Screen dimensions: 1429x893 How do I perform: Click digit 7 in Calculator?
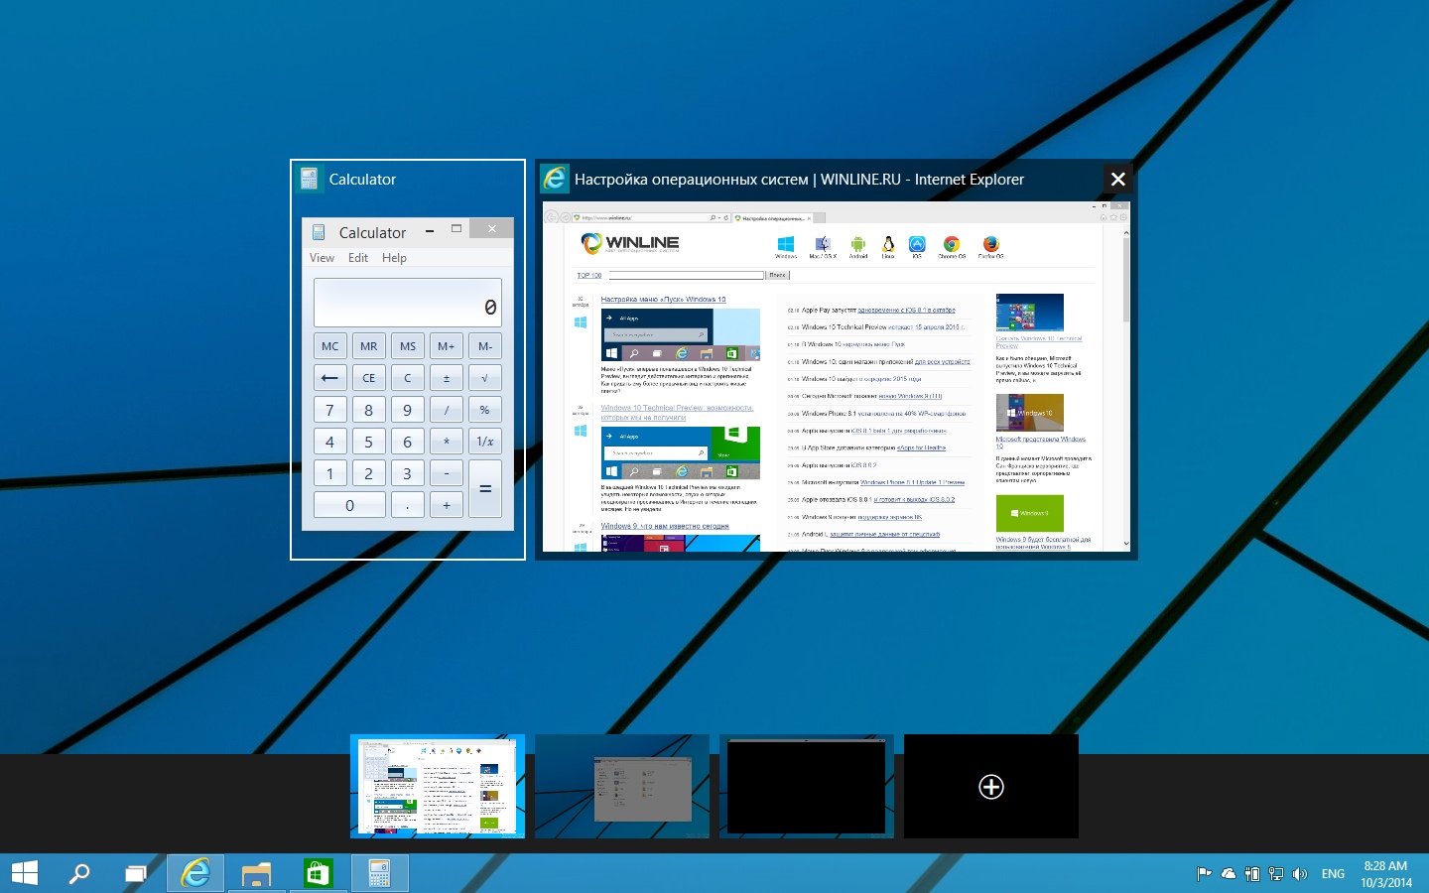pyautogui.click(x=330, y=410)
